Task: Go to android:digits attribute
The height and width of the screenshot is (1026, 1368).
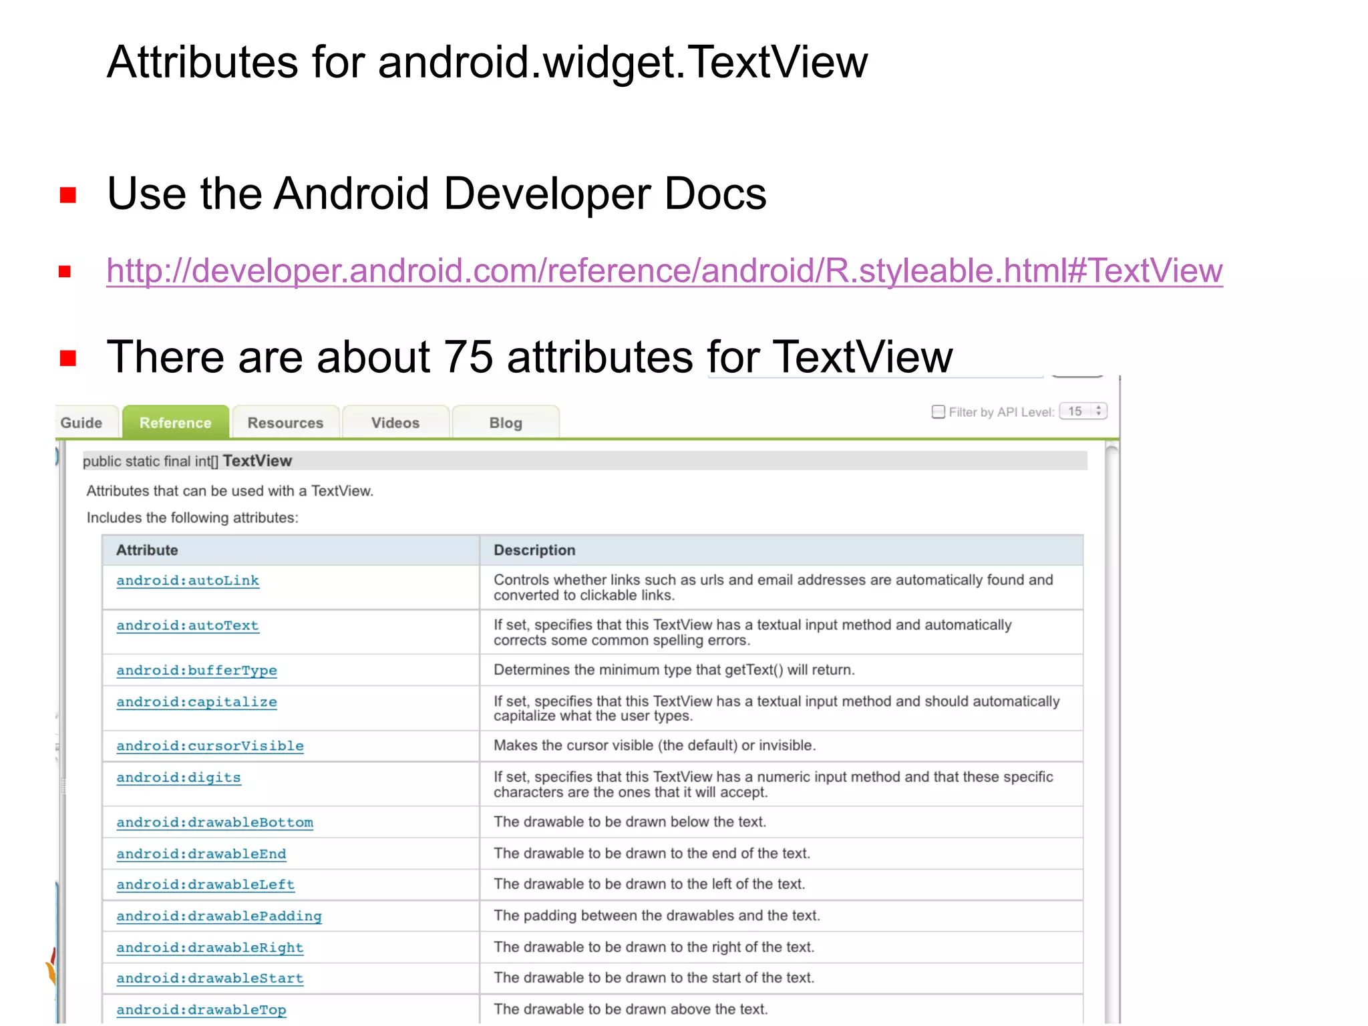Action: 178,778
